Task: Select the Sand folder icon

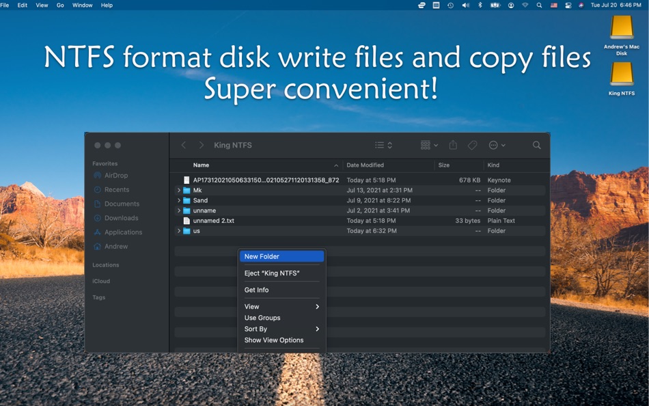Action: coord(187,200)
